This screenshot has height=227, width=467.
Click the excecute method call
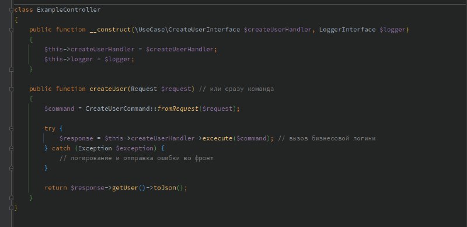click(217, 138)
